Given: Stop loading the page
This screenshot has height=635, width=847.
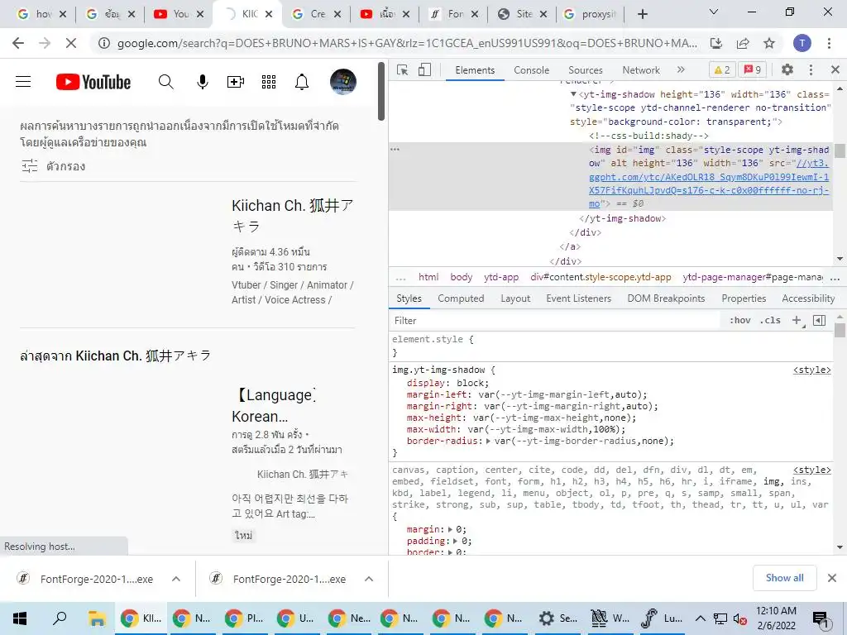Looking at the screenshot, I should 71,43.
